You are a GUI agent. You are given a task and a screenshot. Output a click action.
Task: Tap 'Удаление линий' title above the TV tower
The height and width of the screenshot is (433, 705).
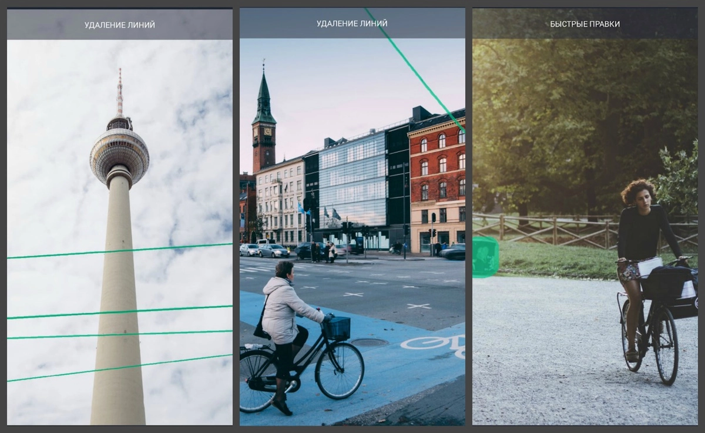(119, 25)
